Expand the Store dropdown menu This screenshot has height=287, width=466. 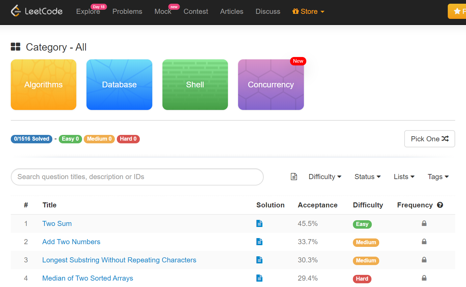pos(308,11)
